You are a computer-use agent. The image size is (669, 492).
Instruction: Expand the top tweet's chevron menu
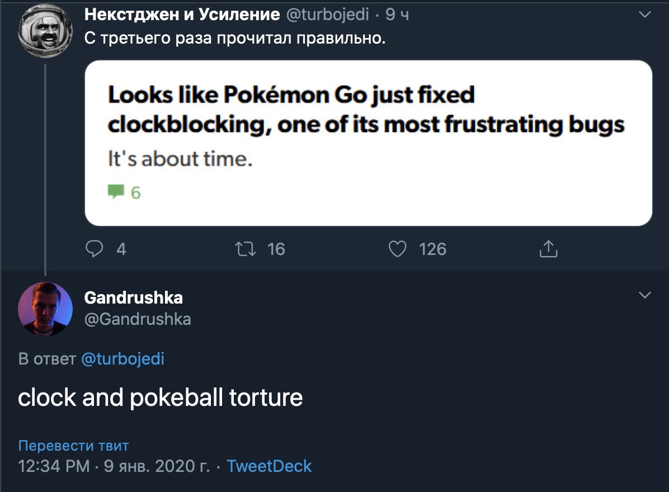pos(645,15)
